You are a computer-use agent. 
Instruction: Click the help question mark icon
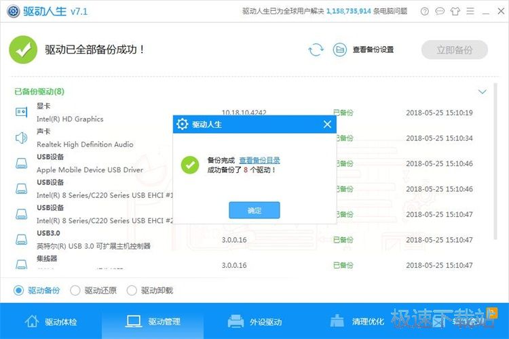[424, 12]
